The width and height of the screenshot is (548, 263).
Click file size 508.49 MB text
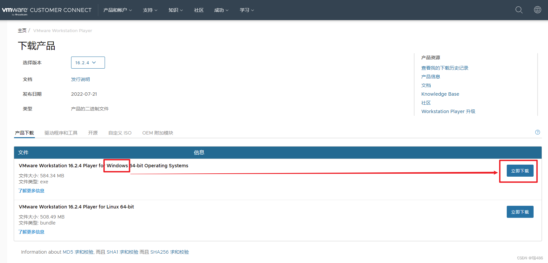(42, 217)
